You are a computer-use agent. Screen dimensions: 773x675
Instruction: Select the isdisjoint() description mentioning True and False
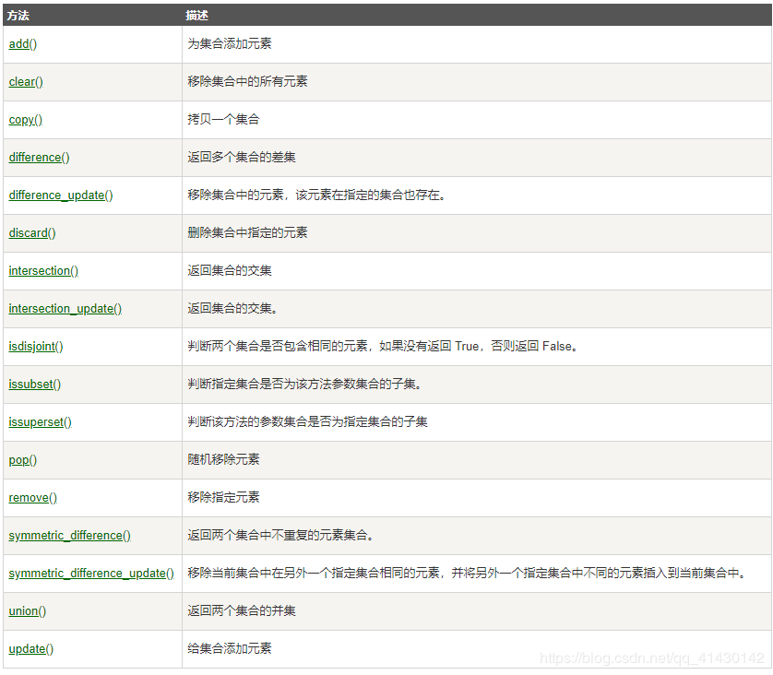383,347
